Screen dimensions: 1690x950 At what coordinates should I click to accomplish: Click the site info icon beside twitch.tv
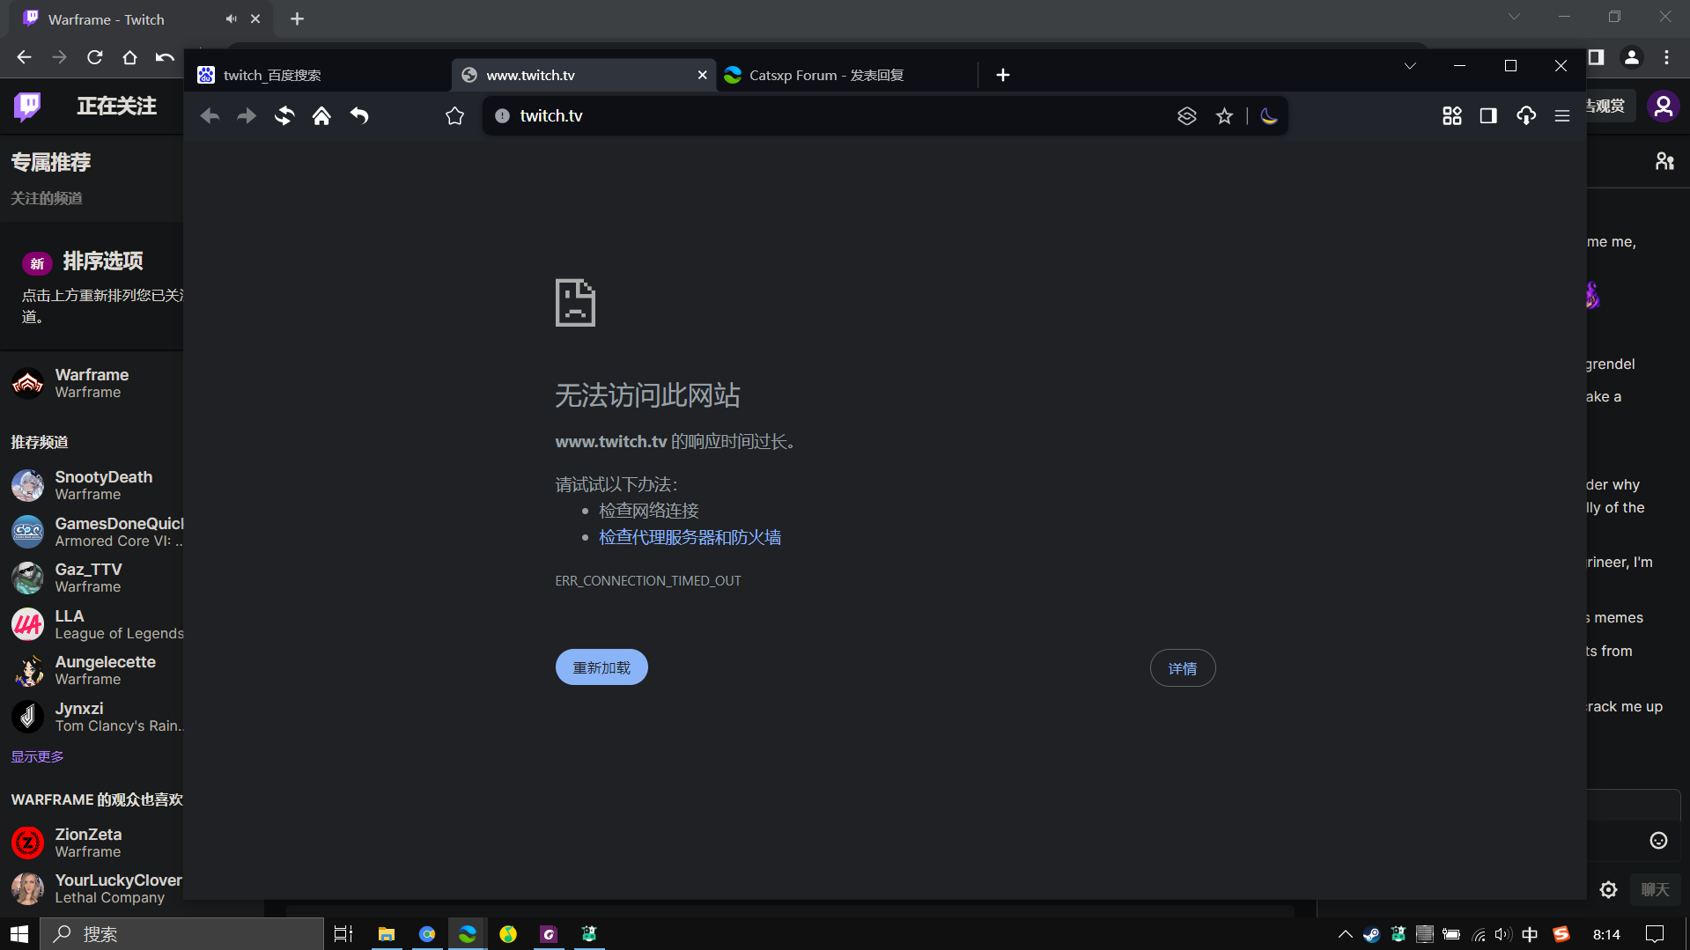(x=502, y=116)
